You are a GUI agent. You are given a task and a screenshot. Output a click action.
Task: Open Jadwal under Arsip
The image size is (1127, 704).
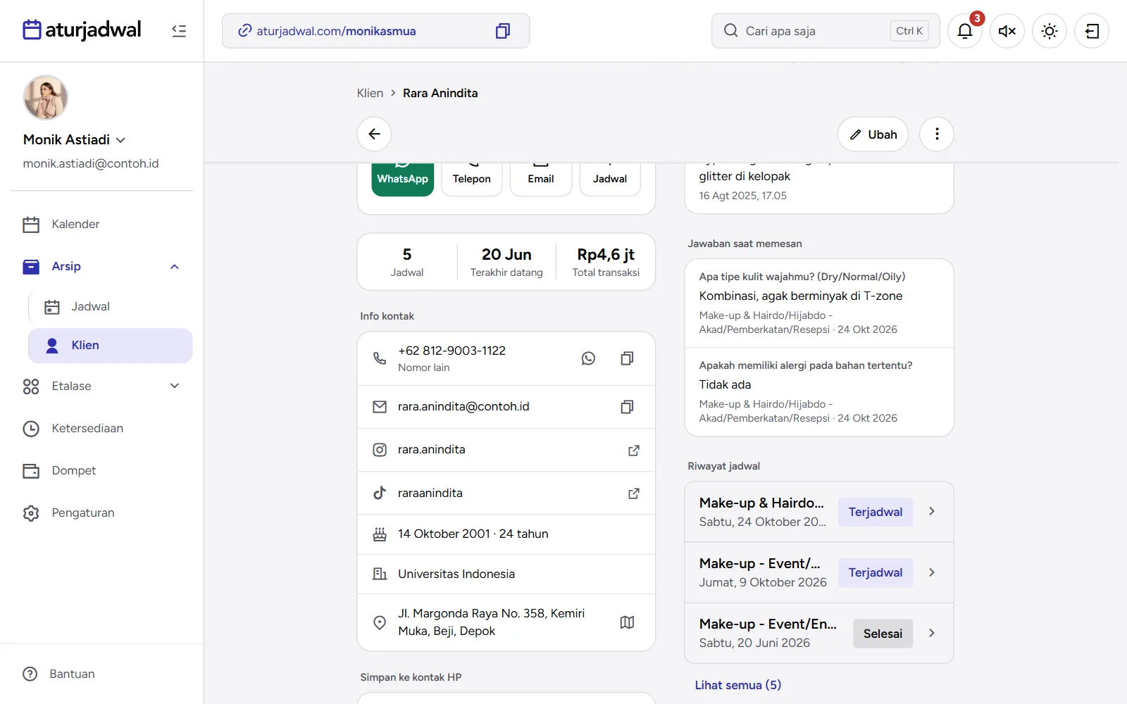pyautogui.click(x=111, y=307)
